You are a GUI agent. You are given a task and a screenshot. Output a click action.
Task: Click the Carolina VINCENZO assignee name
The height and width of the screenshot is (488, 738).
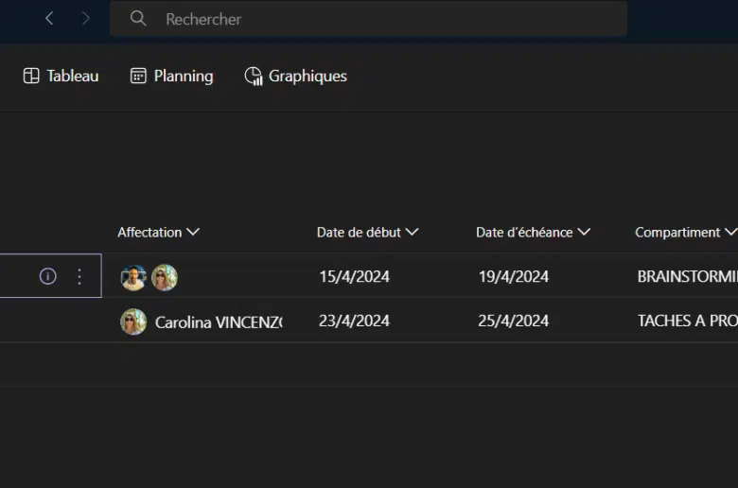(x=219, y=322)
